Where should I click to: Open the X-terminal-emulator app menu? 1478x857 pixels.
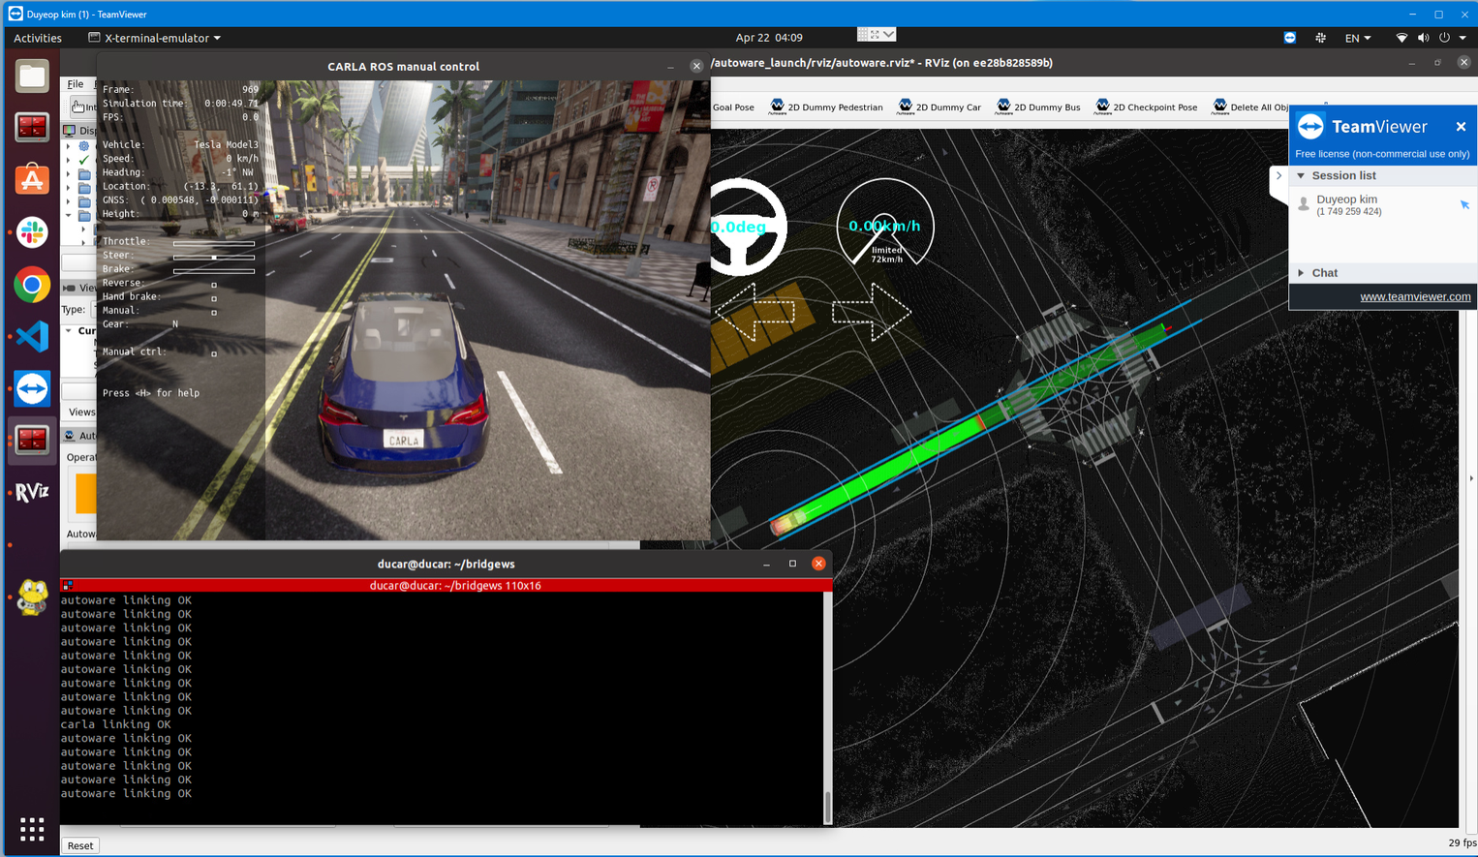point(154,38)
